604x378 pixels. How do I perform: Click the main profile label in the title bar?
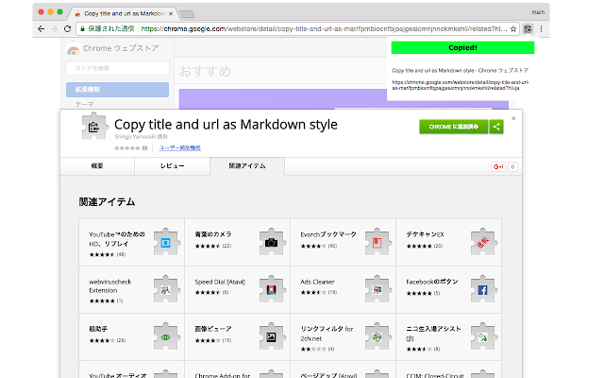pyautogui.click(x=538, y=12)
